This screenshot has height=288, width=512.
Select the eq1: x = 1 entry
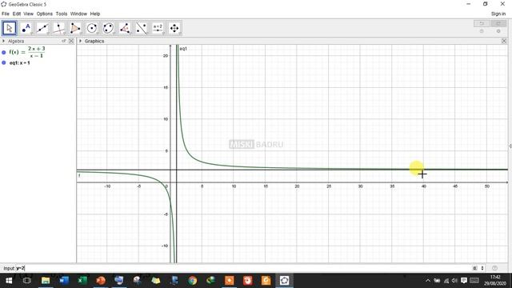point(19,62)
